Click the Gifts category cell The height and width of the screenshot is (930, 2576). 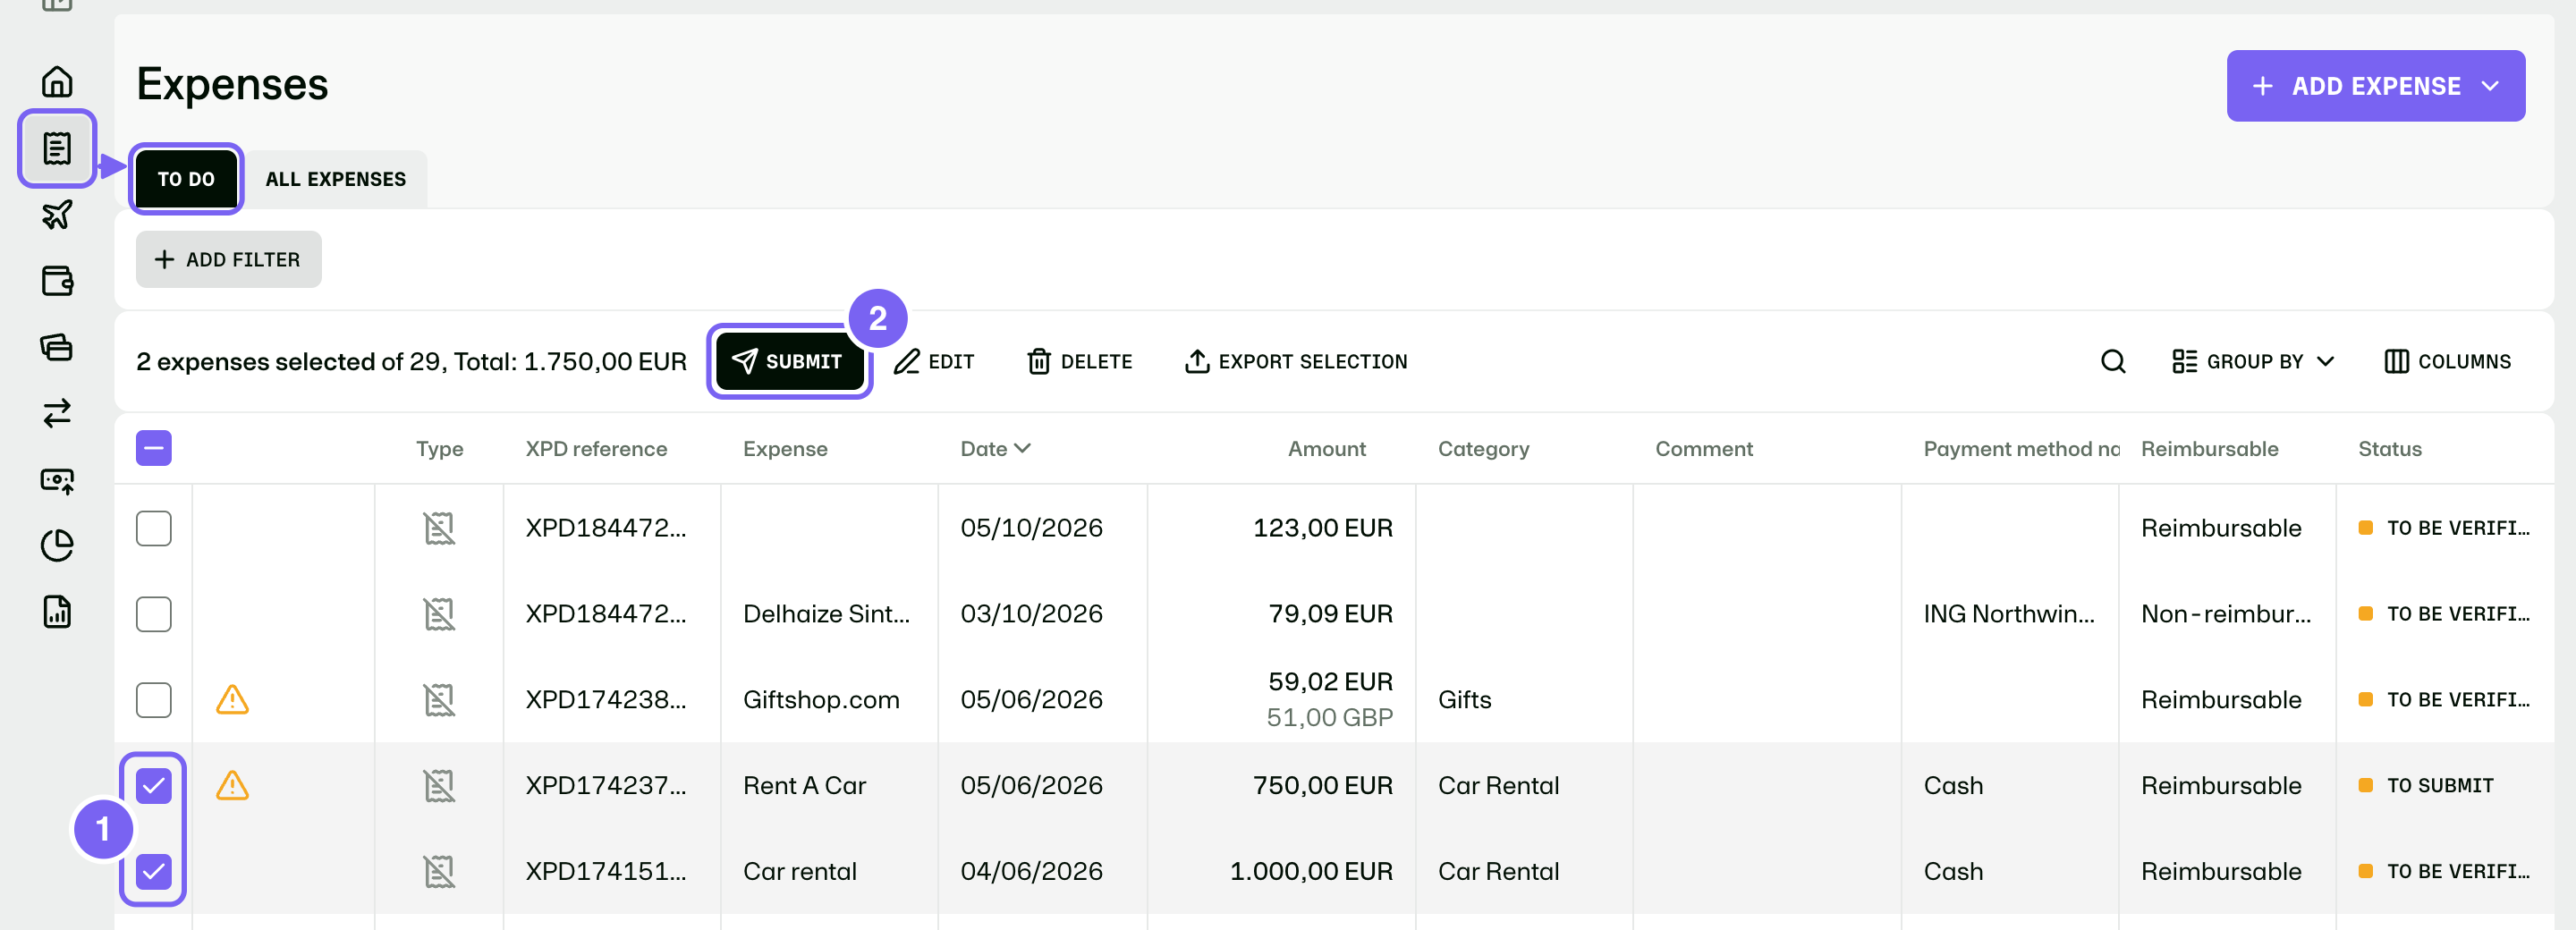tap(1464, 700)
